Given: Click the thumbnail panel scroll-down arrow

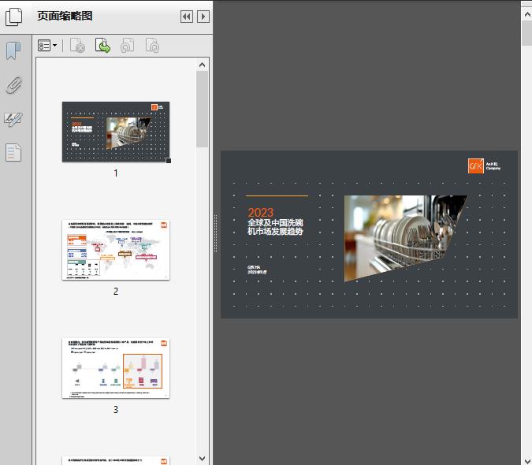Looking at the screenshot, I should pos(203,458).
